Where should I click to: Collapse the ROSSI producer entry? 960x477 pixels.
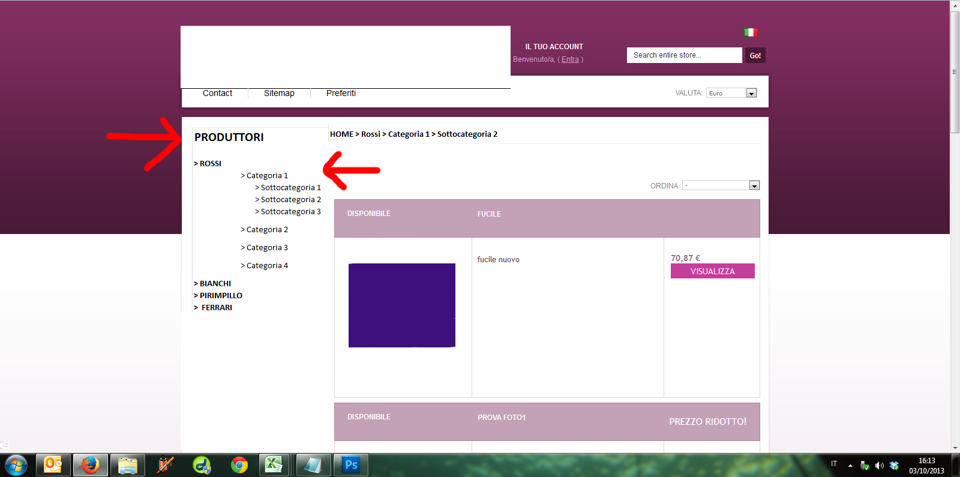pyautogui.click(x=208, y=163)
